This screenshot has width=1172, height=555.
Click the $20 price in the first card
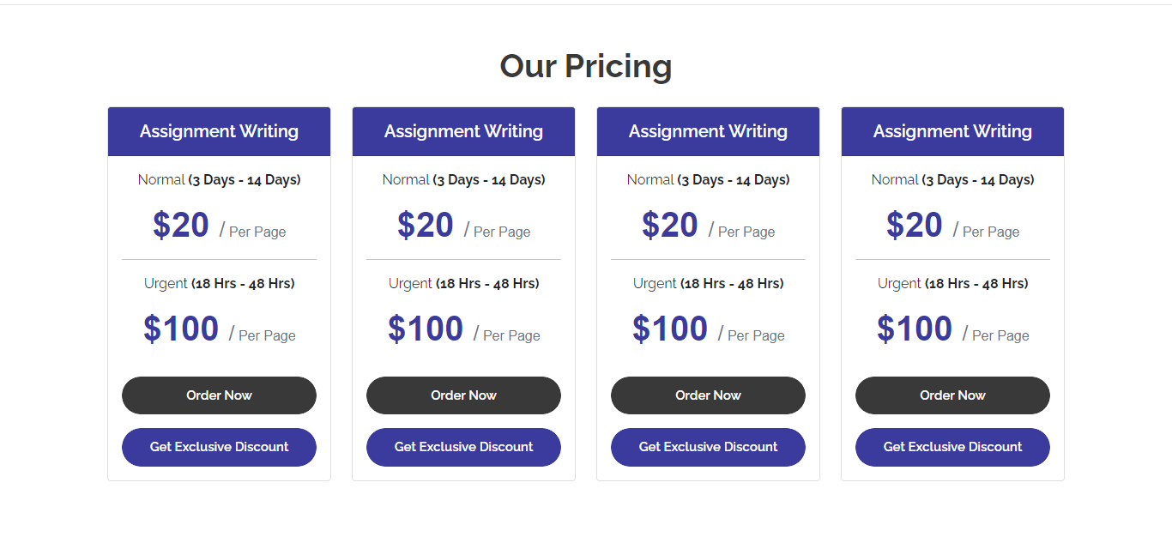click(x=181, y=225)
